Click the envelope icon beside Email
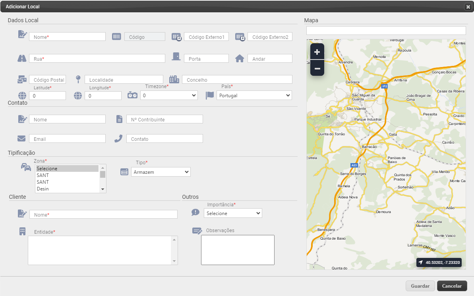 click(x=21, y=138)
